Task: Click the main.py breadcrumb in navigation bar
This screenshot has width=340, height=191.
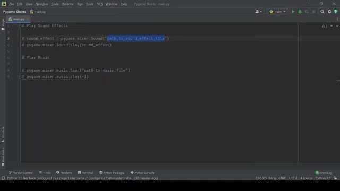Action: click(38, 12)
